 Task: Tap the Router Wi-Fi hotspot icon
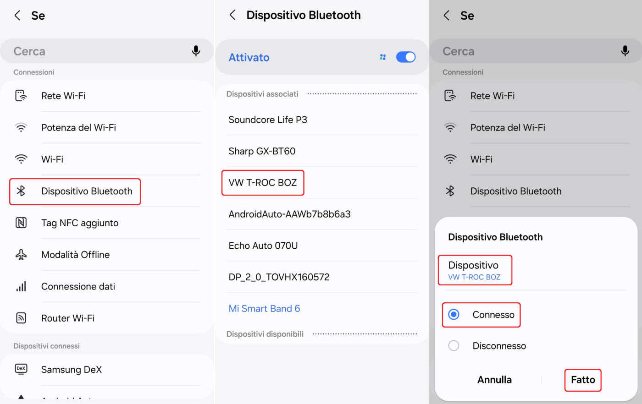tap(21, 318)
